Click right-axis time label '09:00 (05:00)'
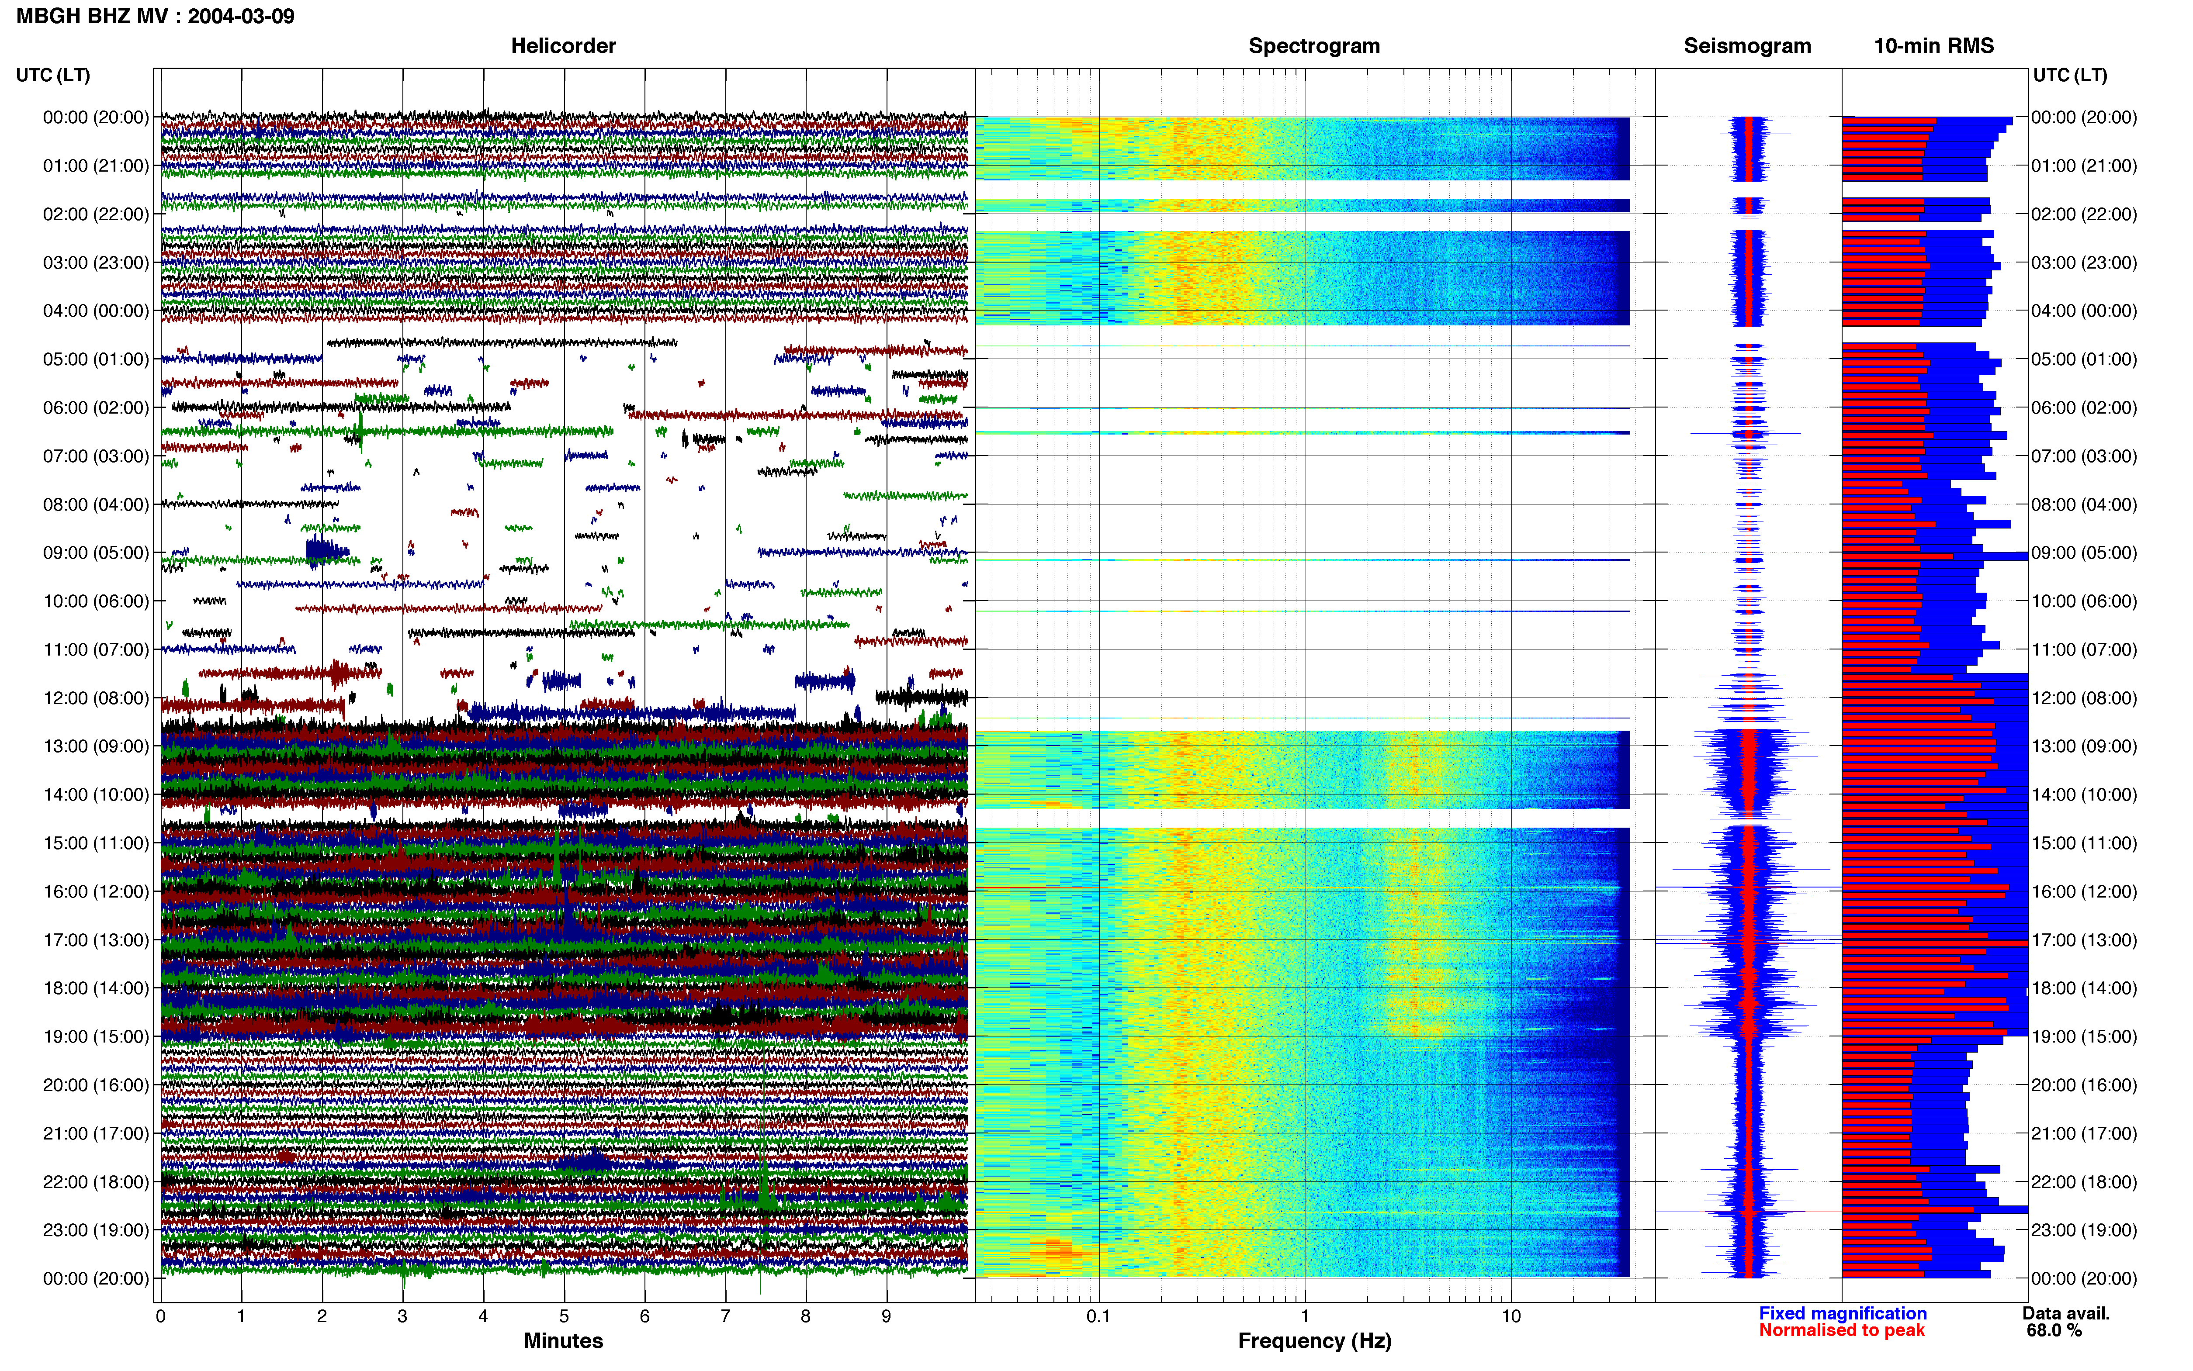The width and height of the screenshot is (2193, 1371). 2084,553
